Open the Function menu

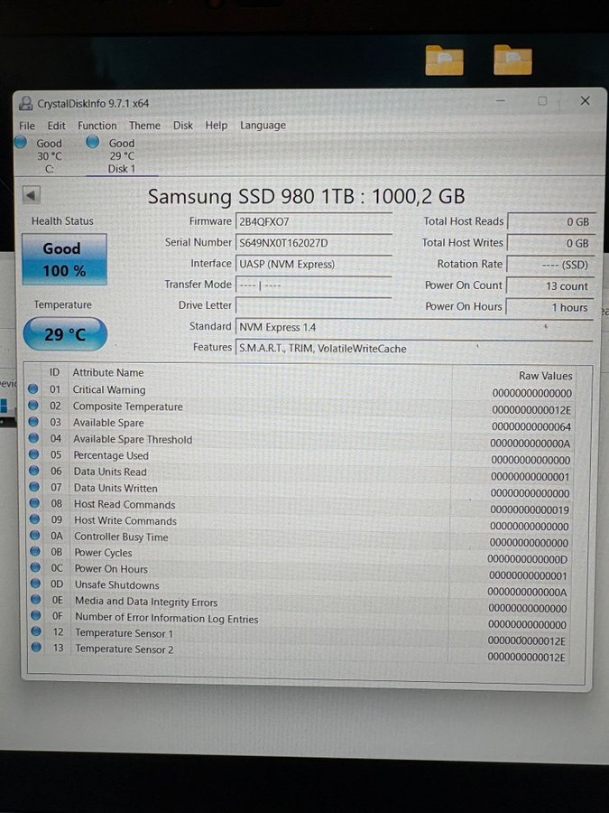point(97,126)
